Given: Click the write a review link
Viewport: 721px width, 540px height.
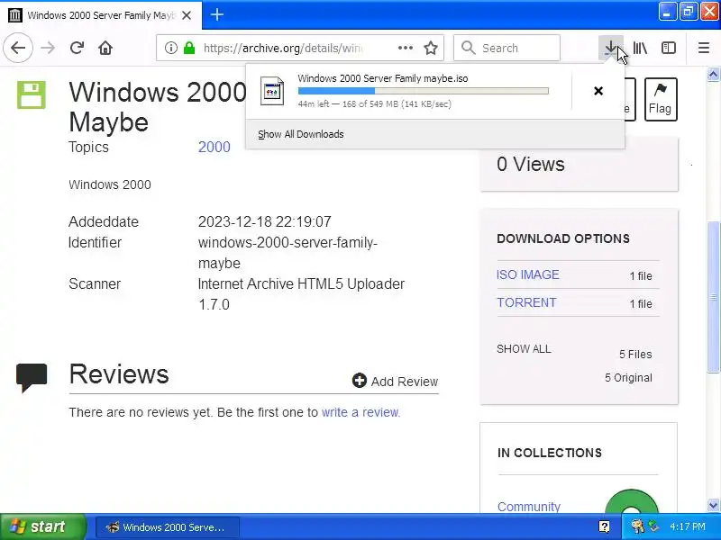Looking at the screenshot, I should point(360,412).
